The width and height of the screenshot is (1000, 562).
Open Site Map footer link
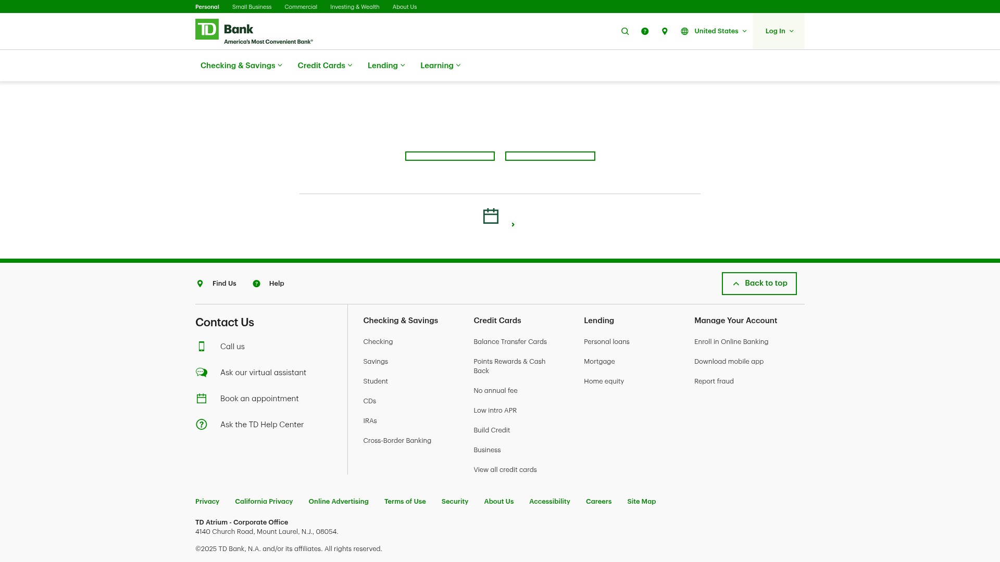point(642,502)
